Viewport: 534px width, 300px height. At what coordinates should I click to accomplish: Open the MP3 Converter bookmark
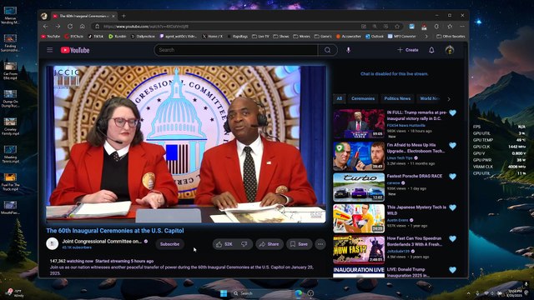[x=402, y=37]
